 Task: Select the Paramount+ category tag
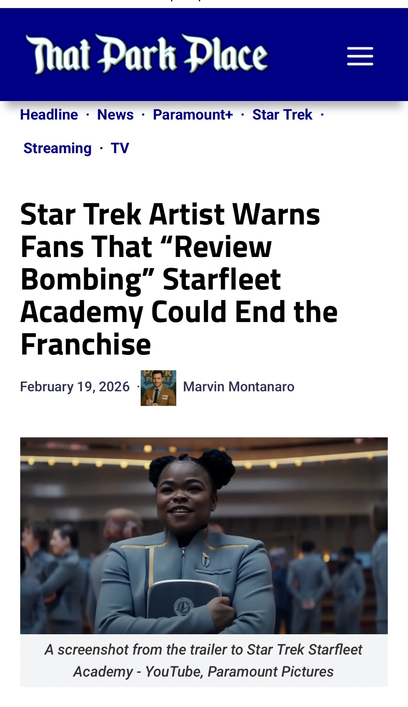193,115
